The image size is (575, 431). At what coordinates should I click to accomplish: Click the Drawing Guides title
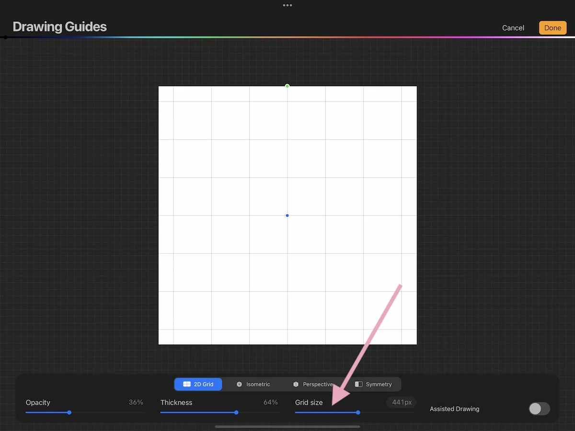(x=59, y=27)
